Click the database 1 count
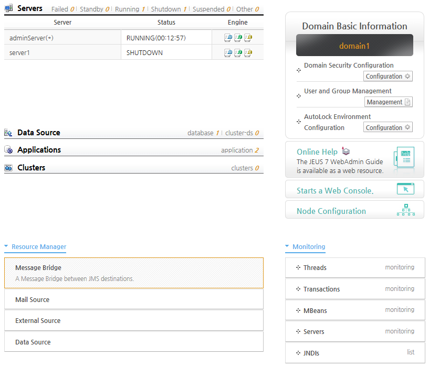The width and height of the screenshot is (429, 367). 203,133
